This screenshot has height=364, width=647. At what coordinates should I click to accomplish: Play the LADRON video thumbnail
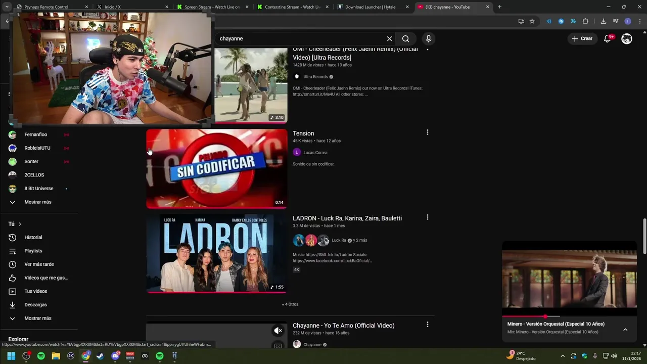point(217,254)
